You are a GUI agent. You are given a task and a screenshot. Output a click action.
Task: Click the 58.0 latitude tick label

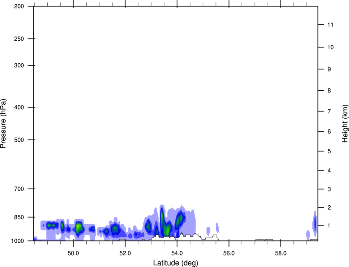(x=281, y=253)
